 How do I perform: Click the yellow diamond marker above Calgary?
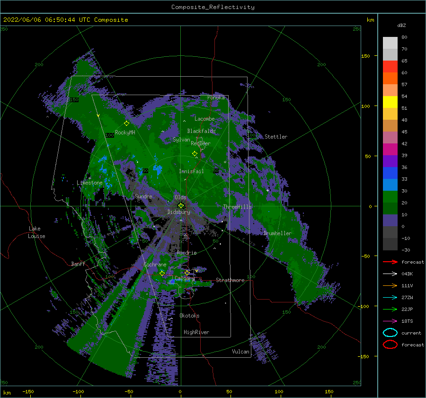click(x=187, y=273)
